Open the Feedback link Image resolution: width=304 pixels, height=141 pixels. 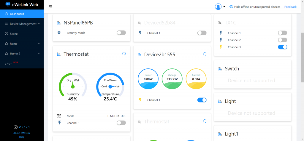tap(290, 7)
